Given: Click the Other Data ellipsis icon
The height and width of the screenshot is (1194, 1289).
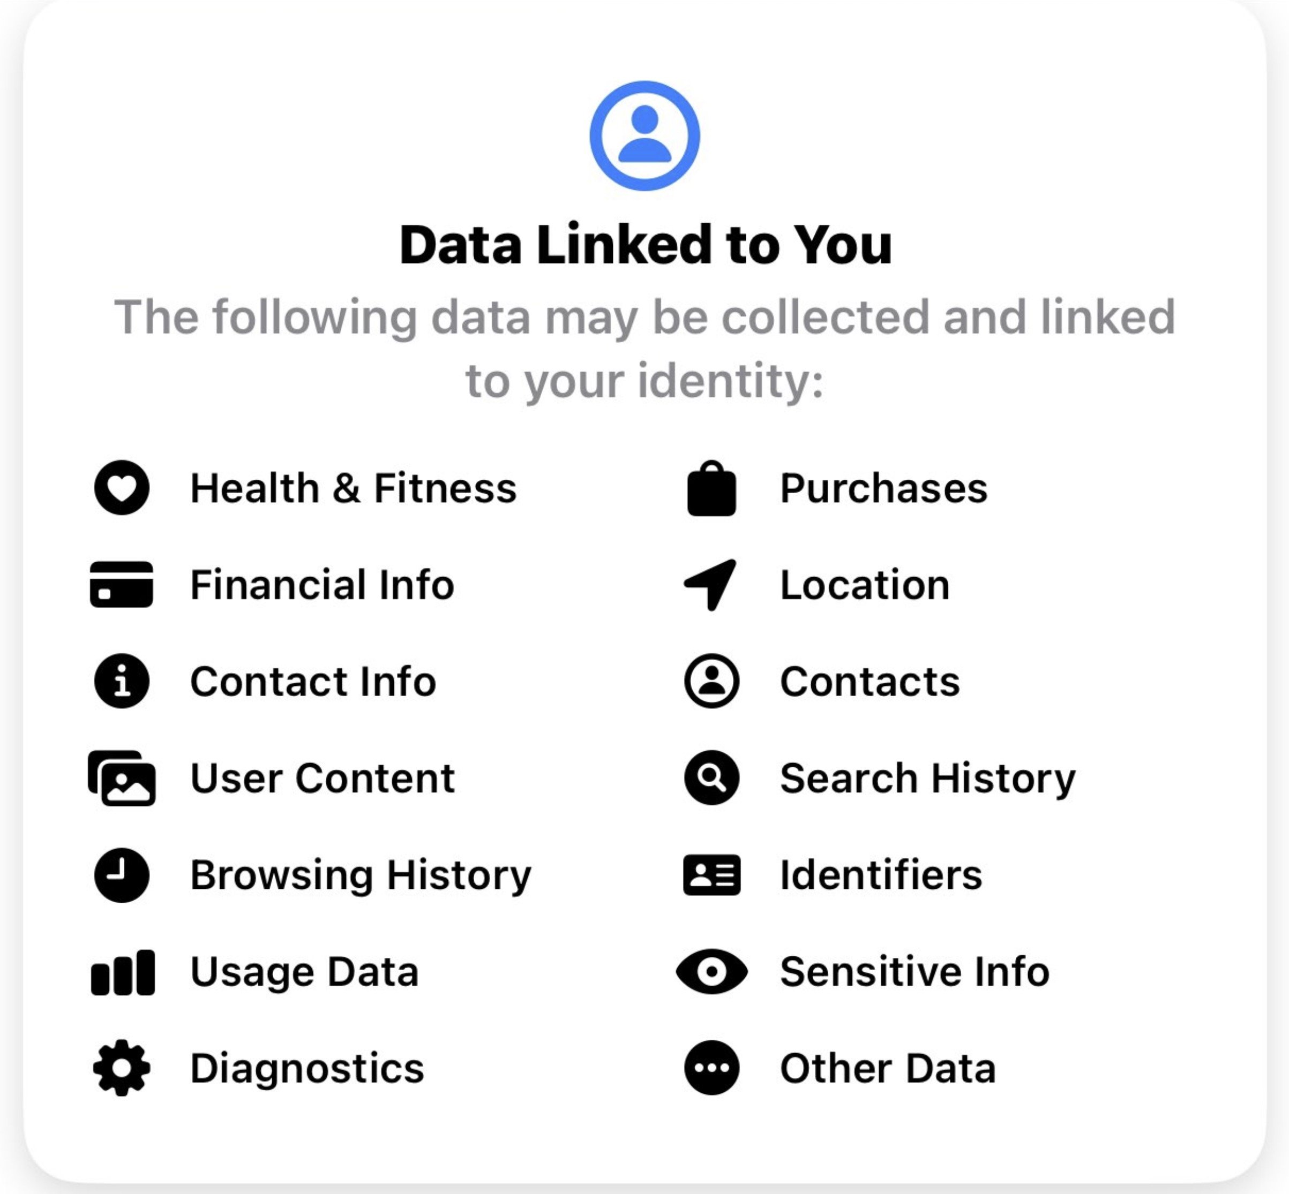Looking at the screenshot, I should pos(711,1068).
